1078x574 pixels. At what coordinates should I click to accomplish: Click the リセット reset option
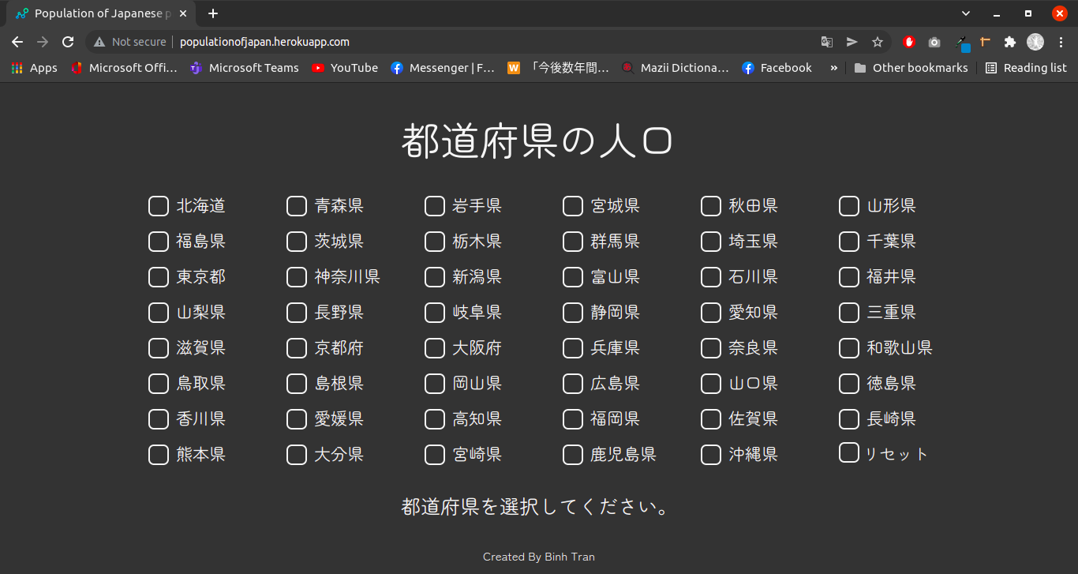(848, 452)
